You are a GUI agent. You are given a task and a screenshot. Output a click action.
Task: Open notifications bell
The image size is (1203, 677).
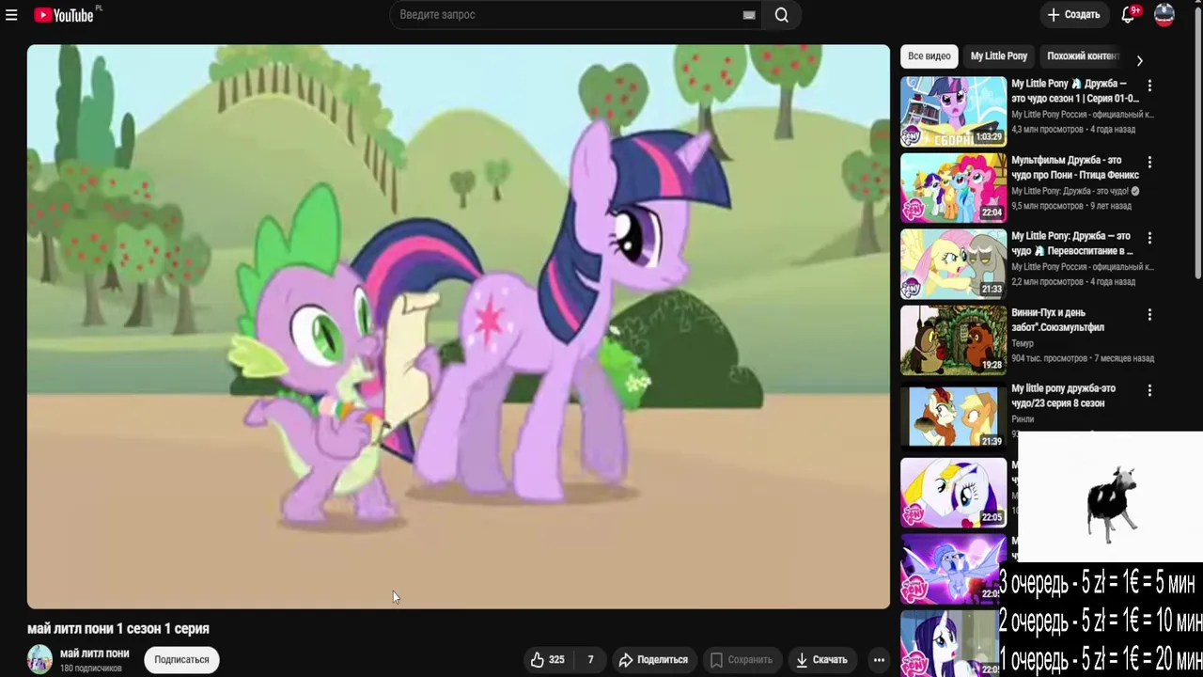(1128, 15)
